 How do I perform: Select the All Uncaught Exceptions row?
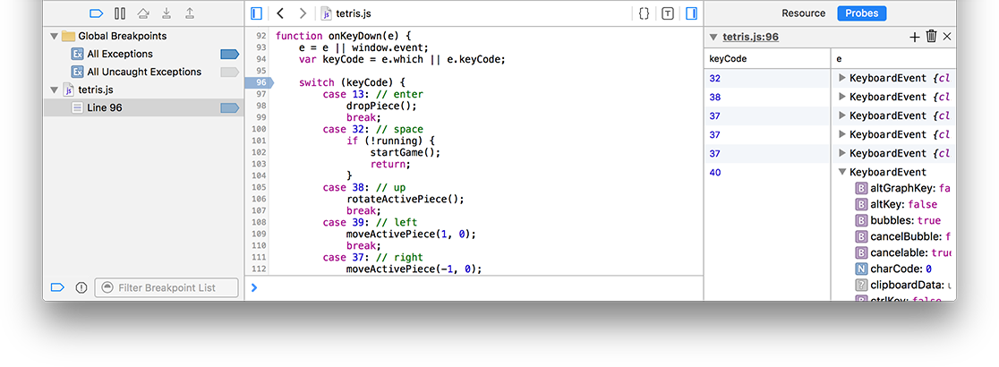[143, 72]
